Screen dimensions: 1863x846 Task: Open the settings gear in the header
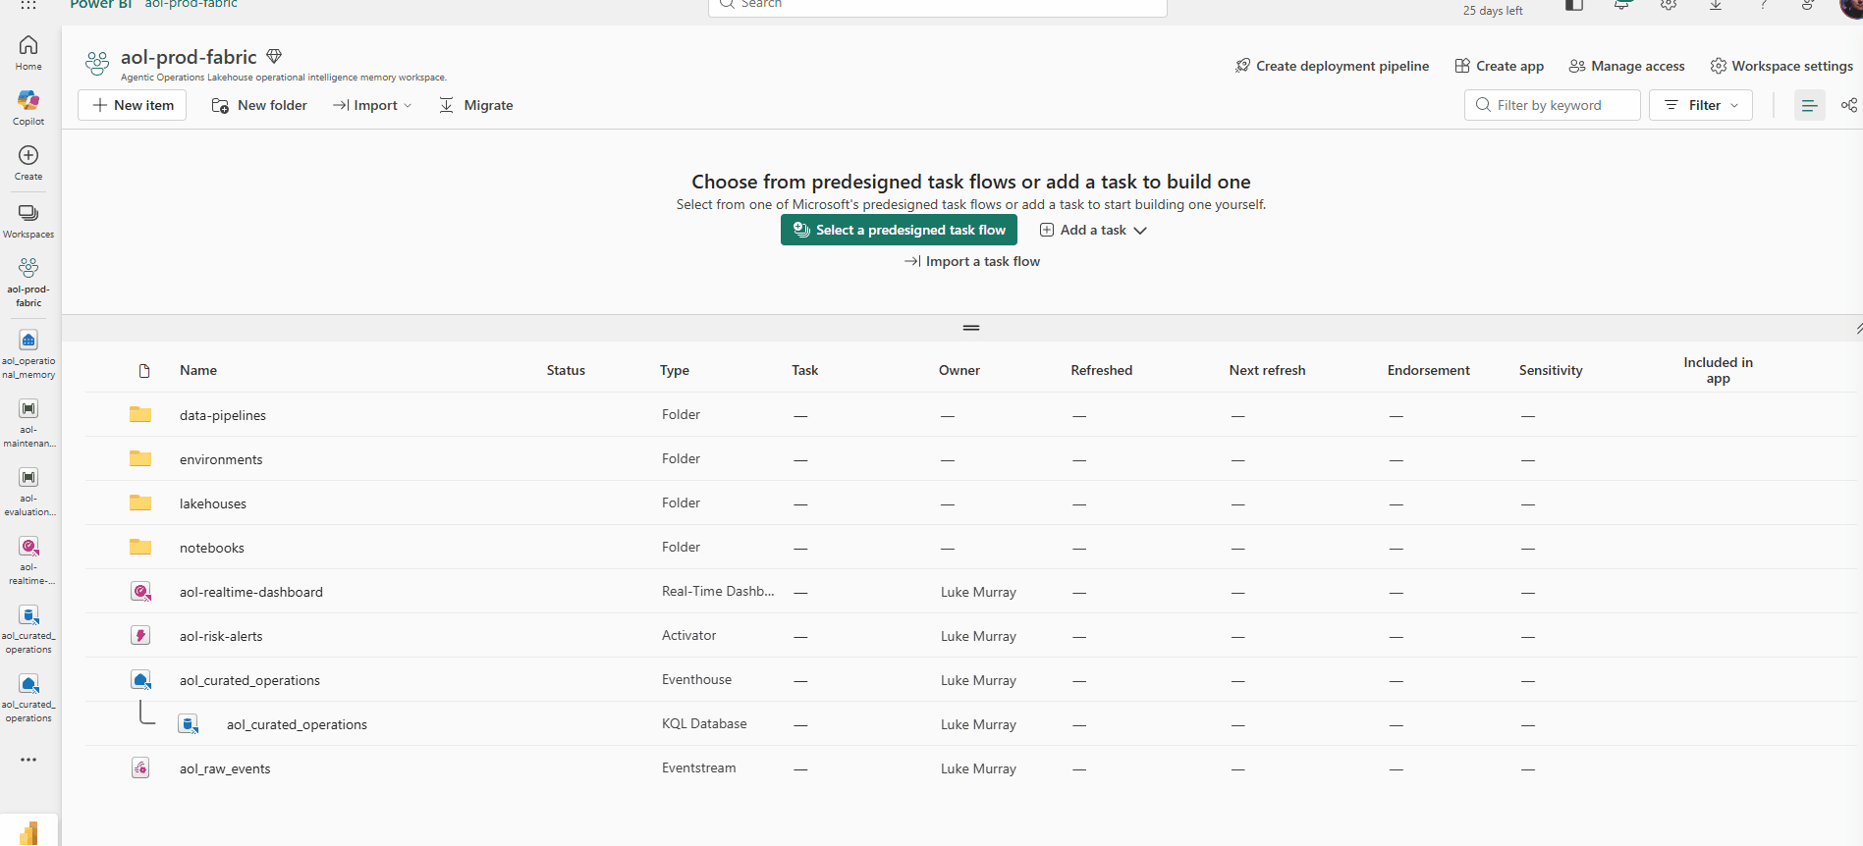1669,5
